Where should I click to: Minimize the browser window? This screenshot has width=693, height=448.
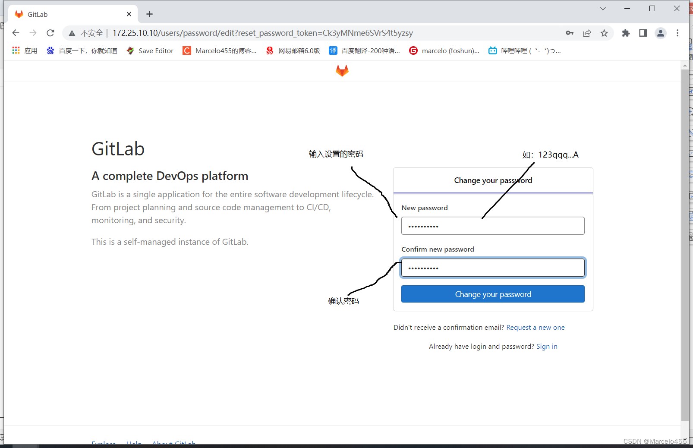[x=627, y=9]
